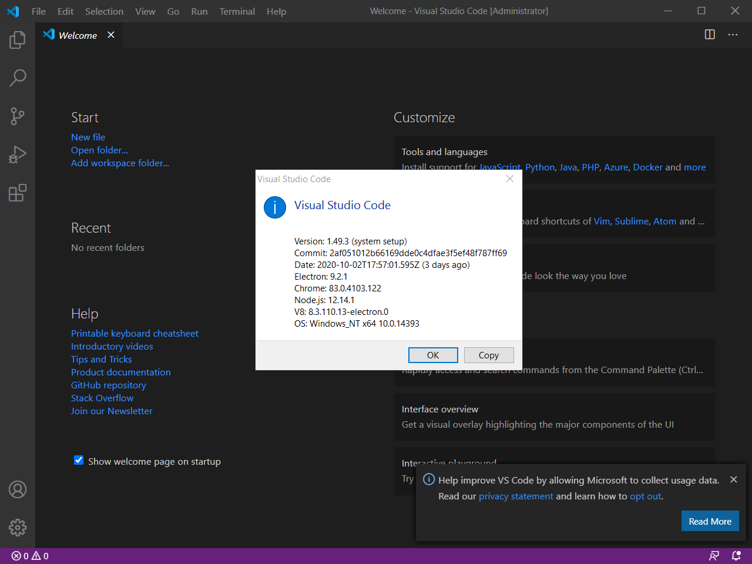Click the Python language support link

click(x=540, y=167)
